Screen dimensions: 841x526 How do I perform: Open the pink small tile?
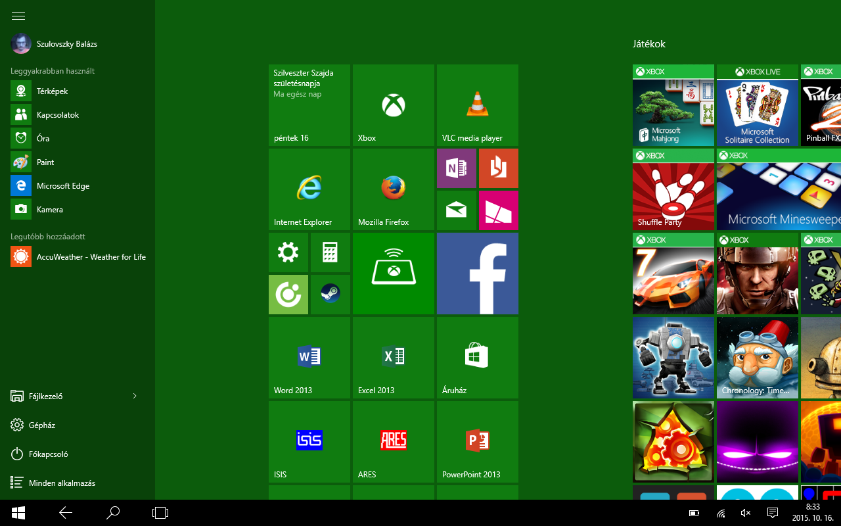(x=499, y=210)
